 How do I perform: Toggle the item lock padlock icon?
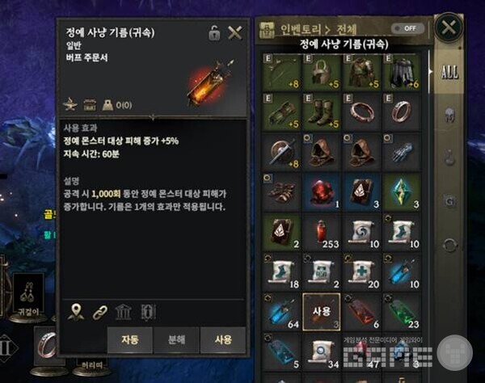tap(214, 33)
